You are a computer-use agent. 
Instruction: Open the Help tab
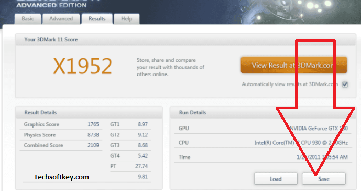127,19
